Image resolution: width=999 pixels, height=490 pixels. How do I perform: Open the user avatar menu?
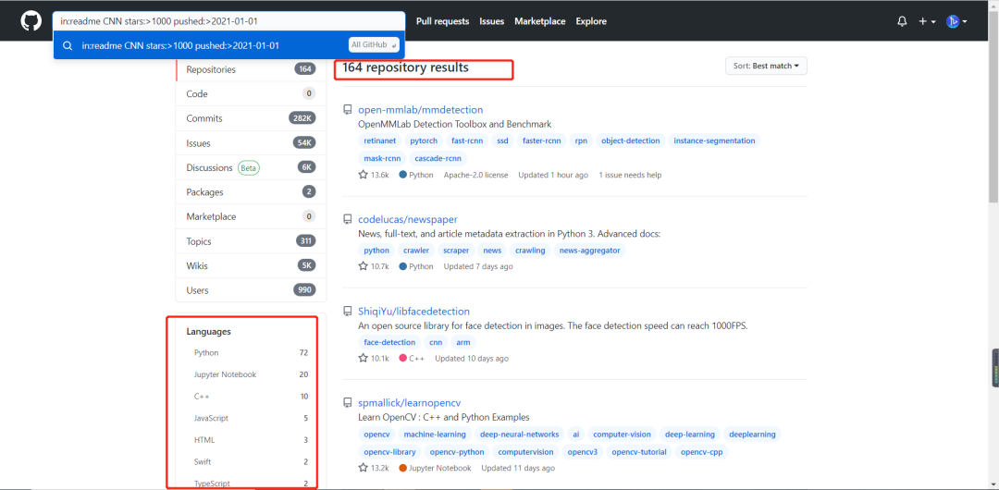point(956,21)
